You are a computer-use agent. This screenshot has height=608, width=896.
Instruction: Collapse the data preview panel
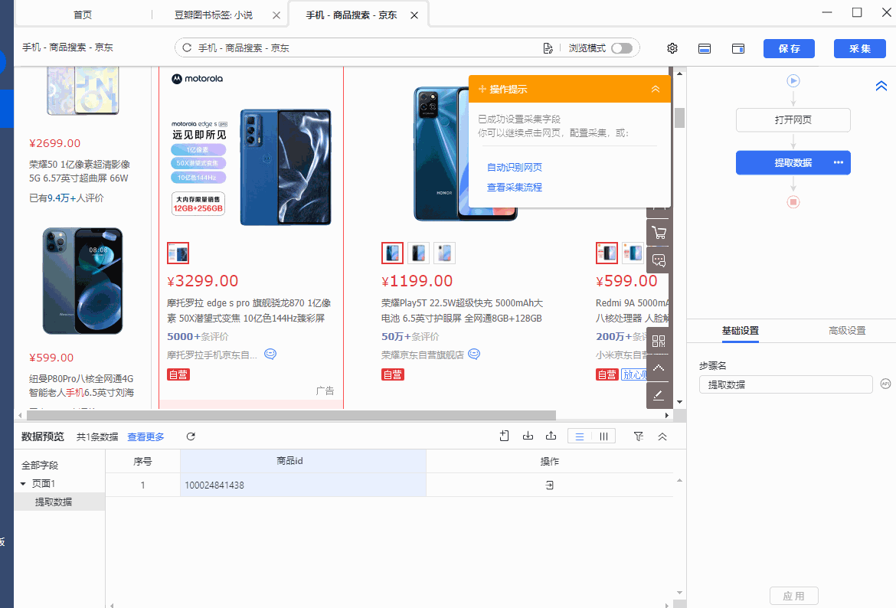click(x=662, y=436)
